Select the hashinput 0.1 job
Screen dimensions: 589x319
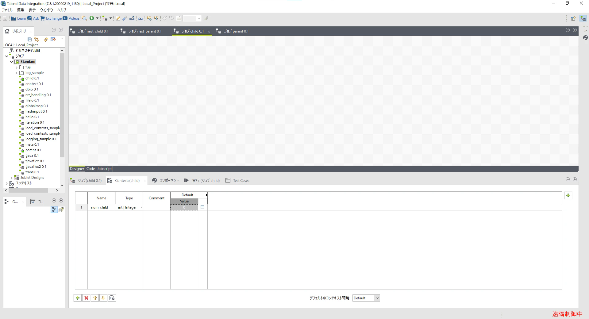click(36, 111)
